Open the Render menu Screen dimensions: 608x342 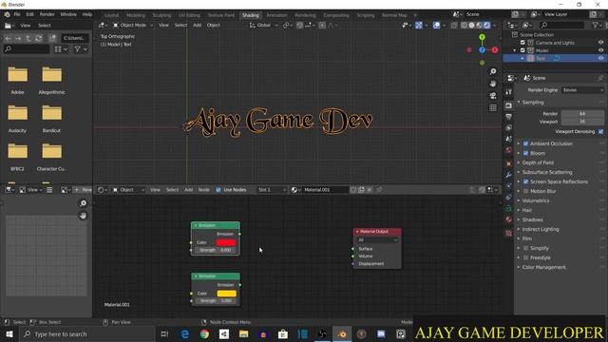pos(47,14)
